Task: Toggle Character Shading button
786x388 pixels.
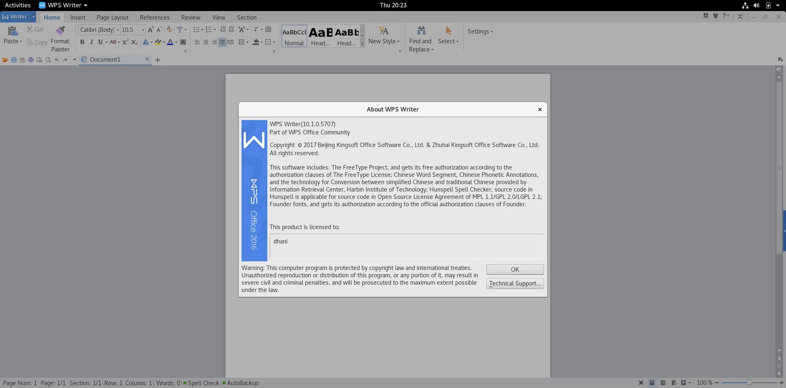Action: pyautogui.click(x=183, y=42)
